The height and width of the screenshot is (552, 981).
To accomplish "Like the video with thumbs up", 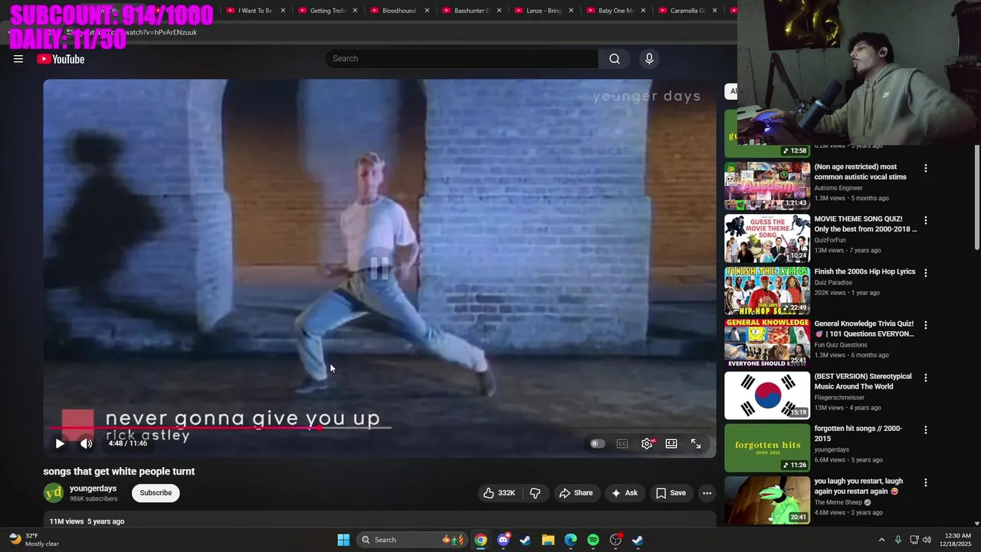I will pyautogui.click(x=499, y=493).
